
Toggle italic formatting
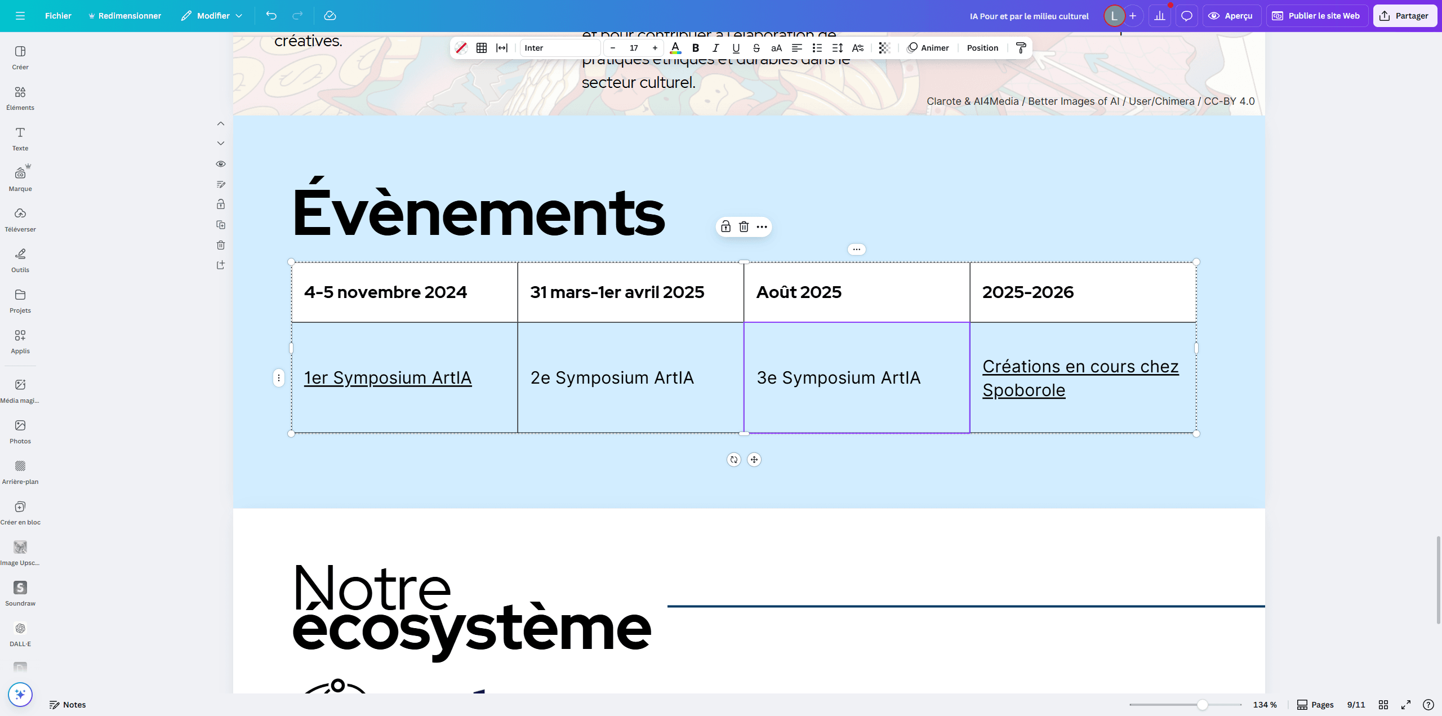(716, 48)
